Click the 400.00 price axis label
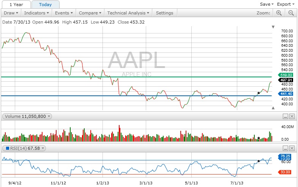 pyautogui.click(x=287, y=104)
